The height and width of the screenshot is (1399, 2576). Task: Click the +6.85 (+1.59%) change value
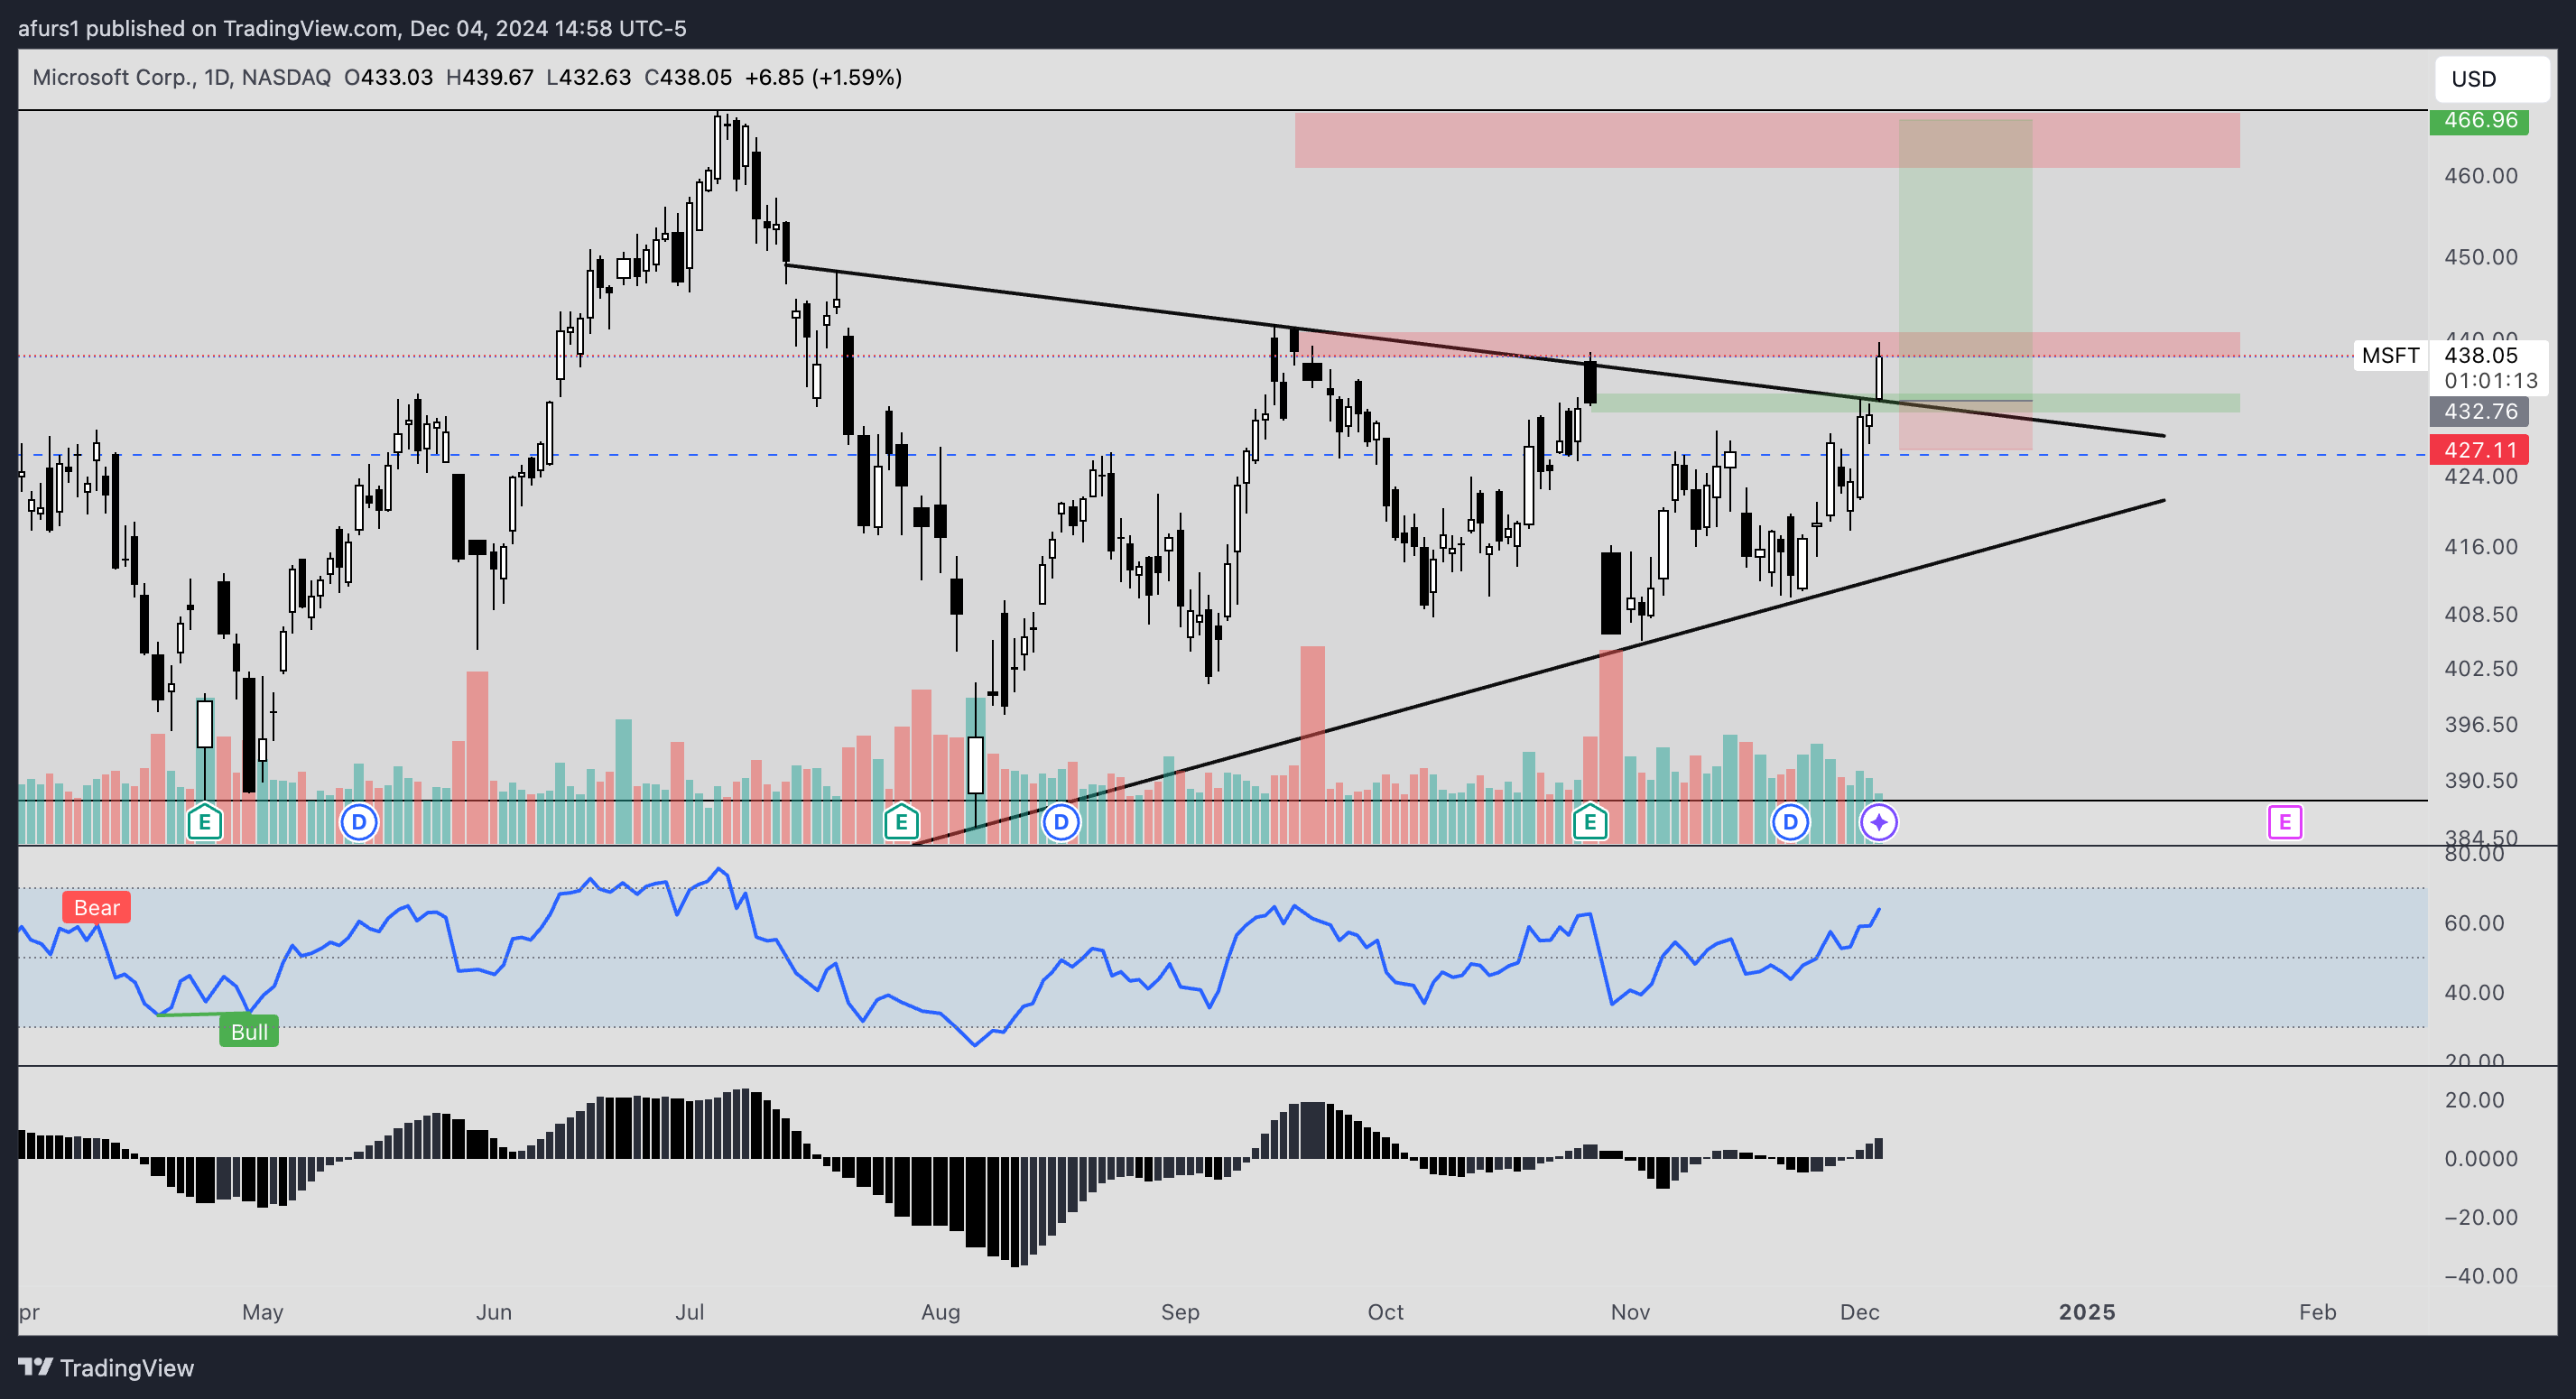pyautogui.click(x=823, y=77)
